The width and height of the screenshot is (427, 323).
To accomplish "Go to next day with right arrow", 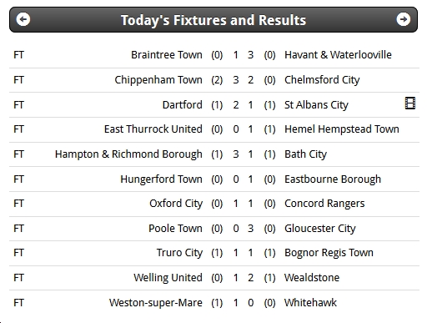I will [404, 19].
